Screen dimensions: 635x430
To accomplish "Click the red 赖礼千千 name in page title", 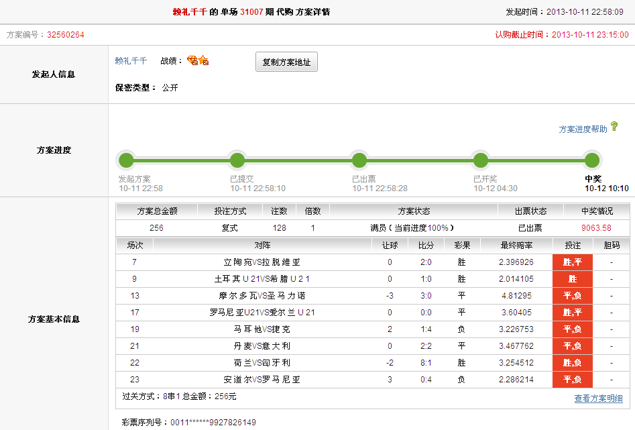I will pyautogui.click(x=190, y=12).
